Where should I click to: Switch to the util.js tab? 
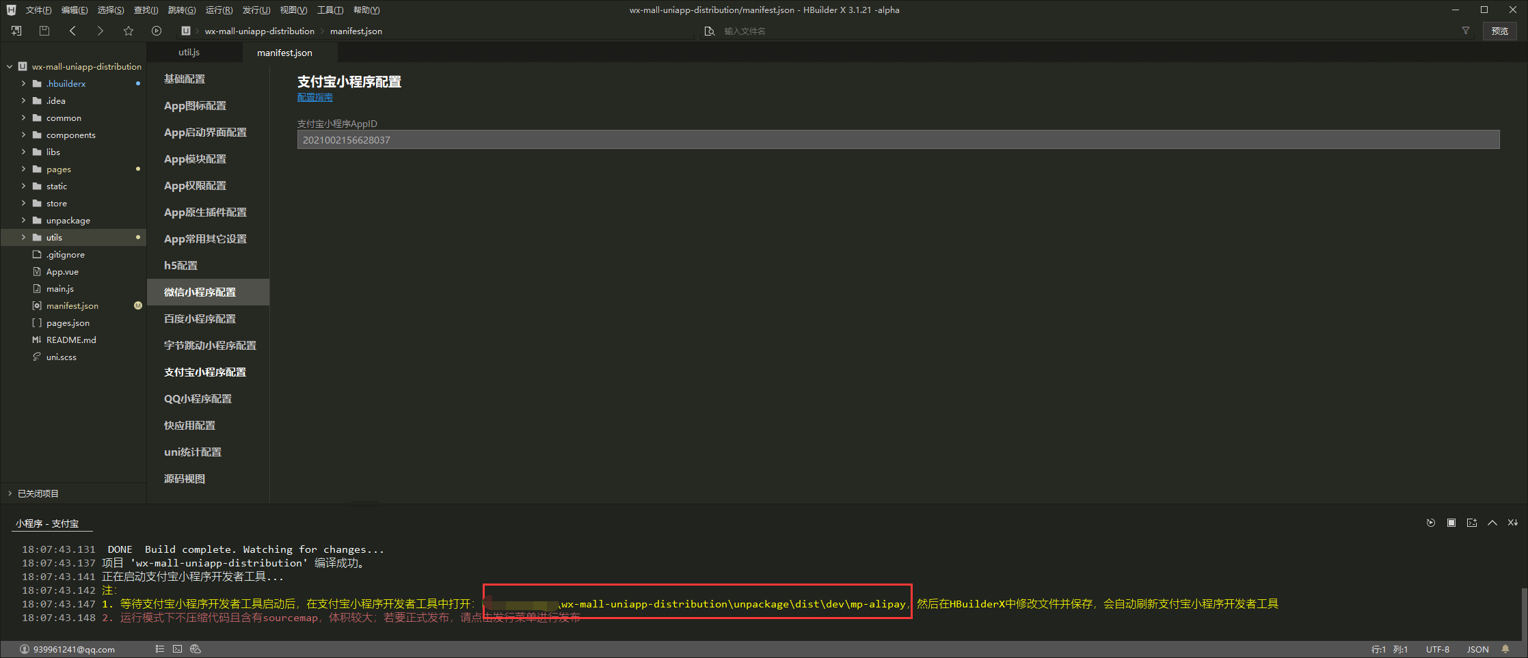(x=189, y=53)
